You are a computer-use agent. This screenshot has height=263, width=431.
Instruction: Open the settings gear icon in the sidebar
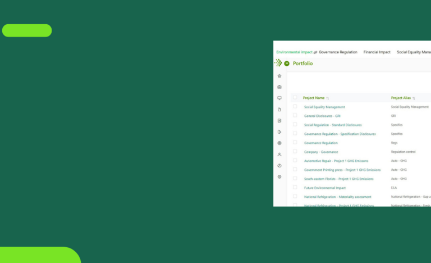click(x=279, y=177)
